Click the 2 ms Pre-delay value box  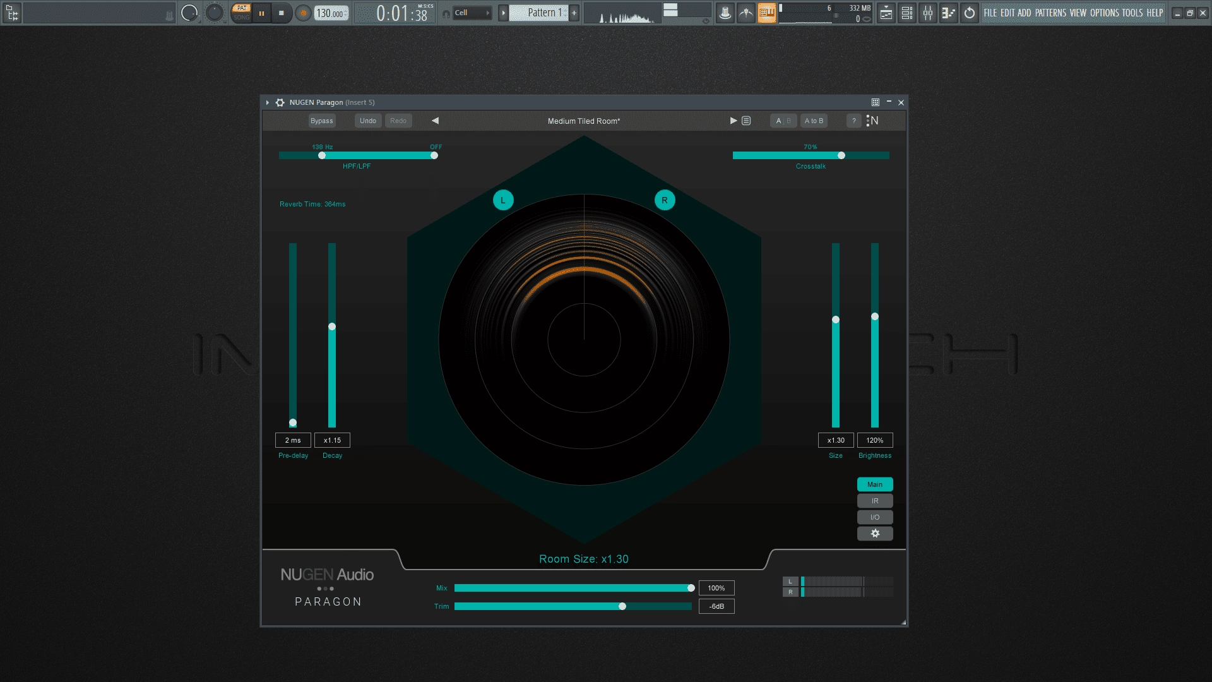[293, 440]
